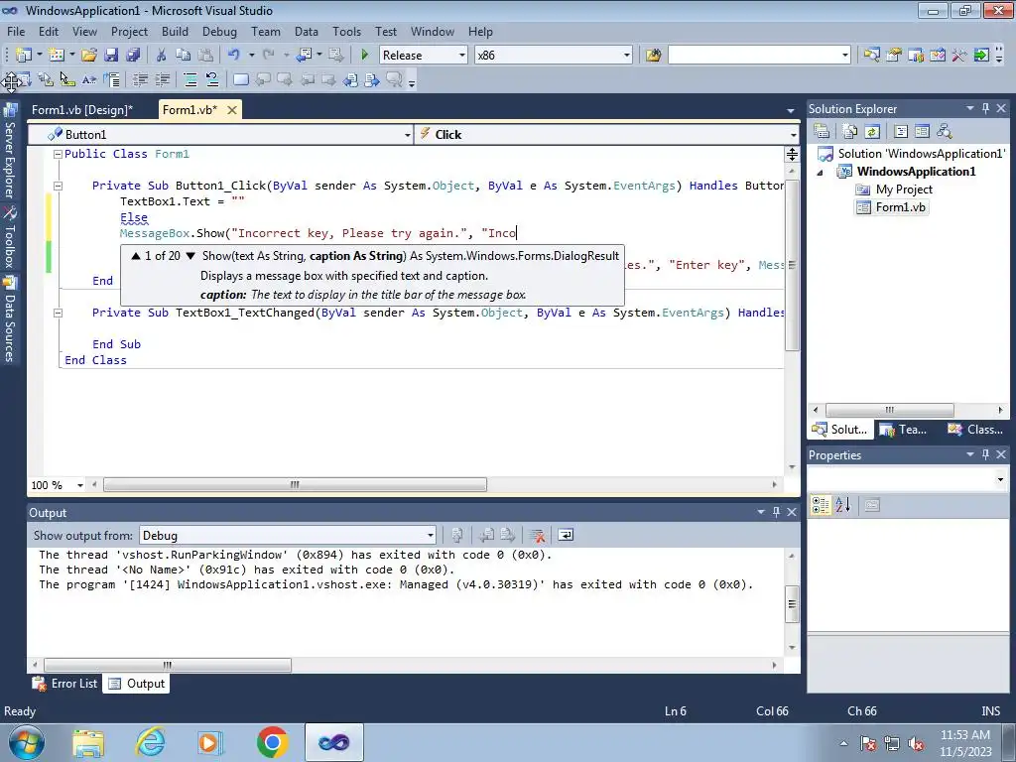The image size is (1016, 762).
Task: Toggle auto-hide pin on the Output panel
Action: click(x=776, y=512)
